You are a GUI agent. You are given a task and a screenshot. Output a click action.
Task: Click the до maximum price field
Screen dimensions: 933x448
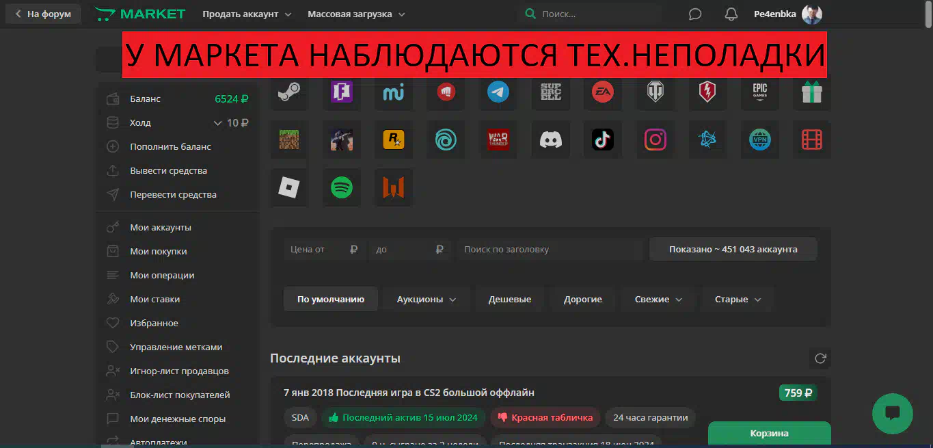pos(410,250)
